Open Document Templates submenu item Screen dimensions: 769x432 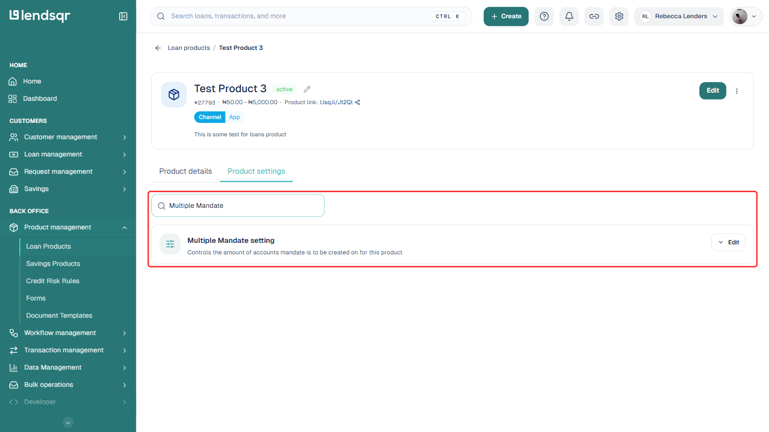click(59, 316)
